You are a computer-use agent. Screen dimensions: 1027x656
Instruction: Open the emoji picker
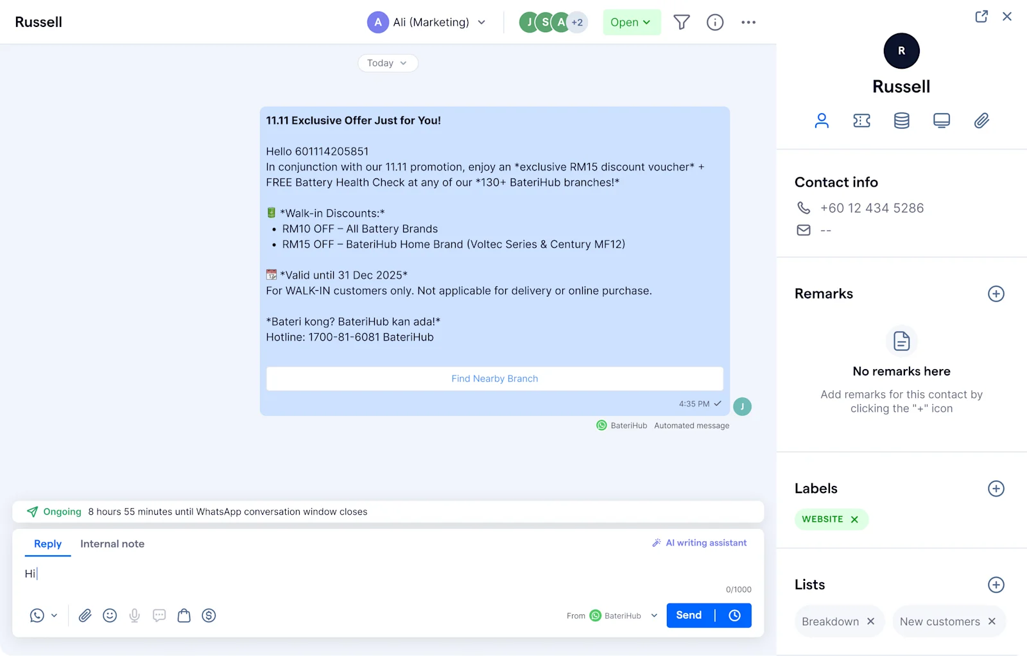(110, 616)
